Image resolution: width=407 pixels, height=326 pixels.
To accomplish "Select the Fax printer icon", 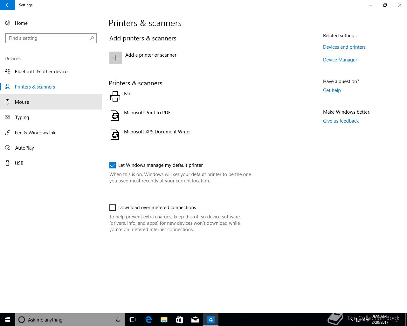I will 115,96.
